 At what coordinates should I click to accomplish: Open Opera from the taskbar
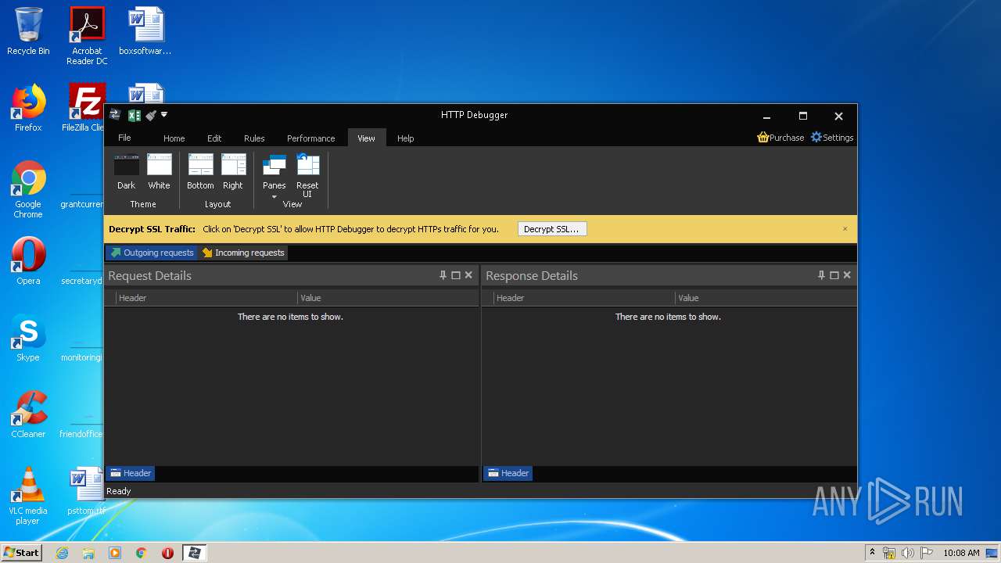pyautogui.click(x=167, y=553)
